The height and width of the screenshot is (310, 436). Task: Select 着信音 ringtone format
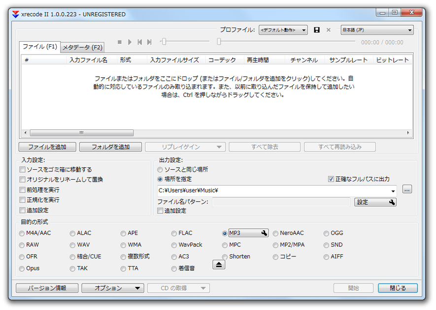click(174, 269)
